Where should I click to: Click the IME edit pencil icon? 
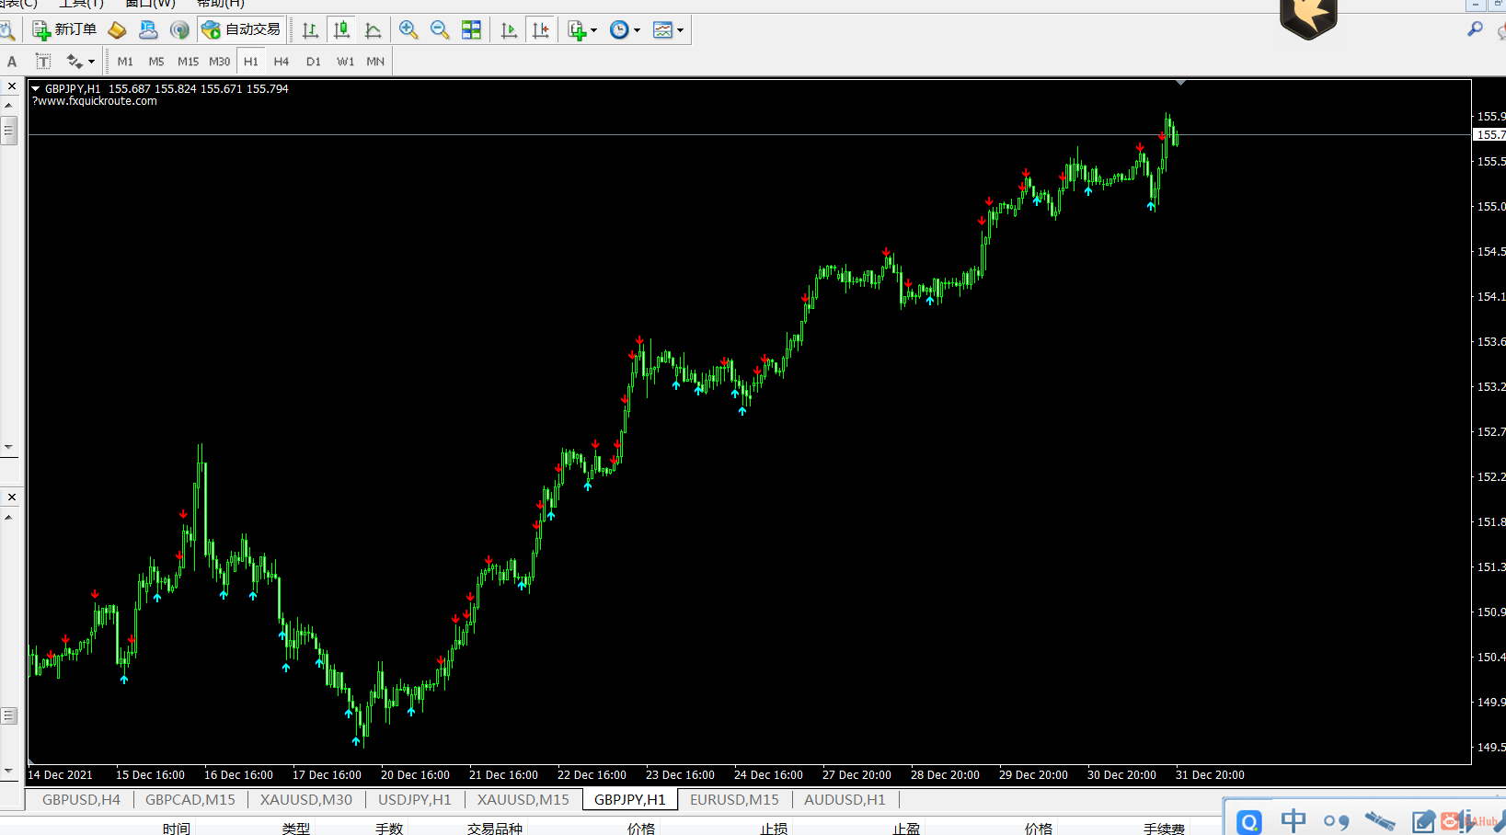pos(1423,821)
